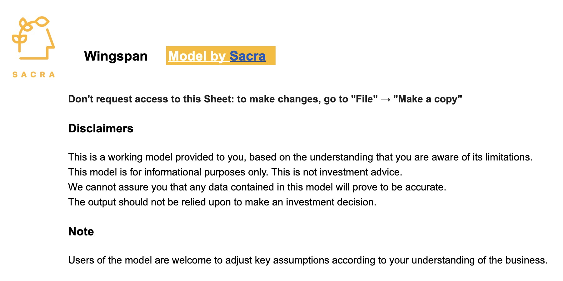Select the Note heading
The height and width of the screenshot is (281, 563).
(81, 231)
